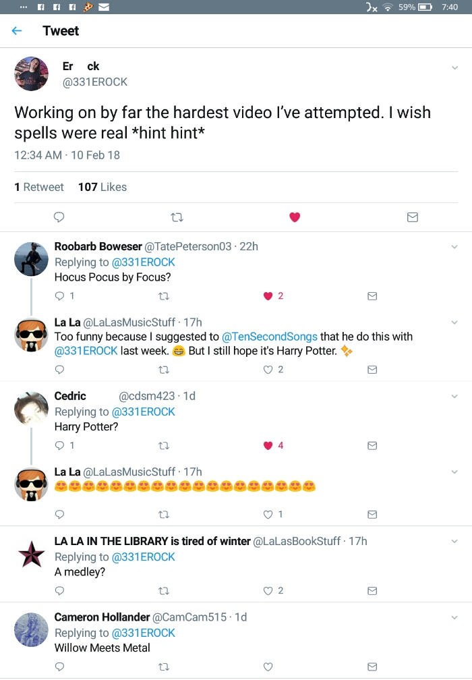Open dropdown on Cedric's reply
The height and width of the screenshot is (680, 472).
point(454,397)
